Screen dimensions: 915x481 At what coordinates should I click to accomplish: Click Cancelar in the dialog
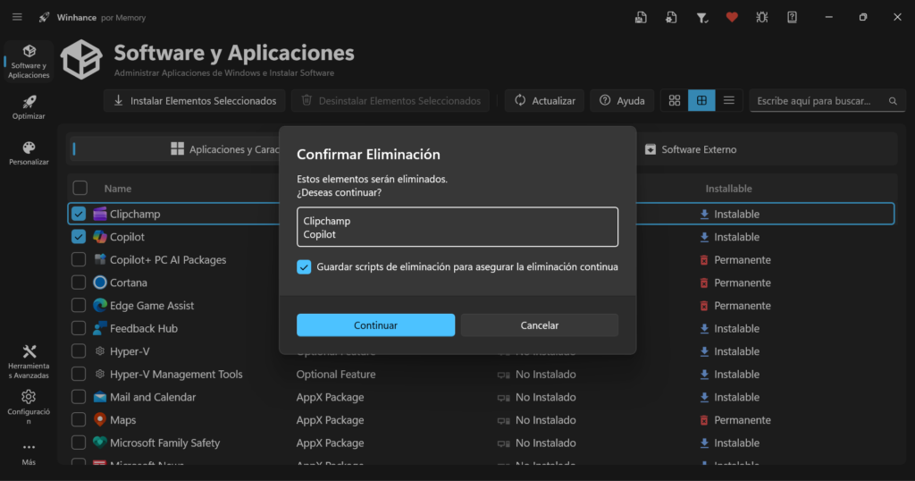(x=539, y=325)
